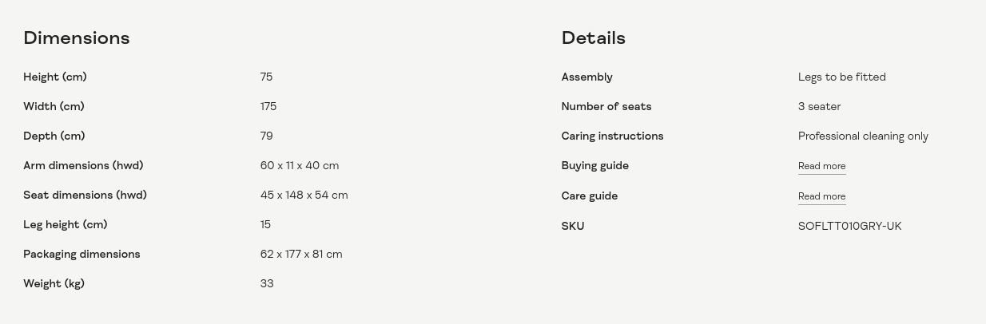Select the SKU code SOFLTT010GRY-UK

pyautogui.click(x=849, y=227)
